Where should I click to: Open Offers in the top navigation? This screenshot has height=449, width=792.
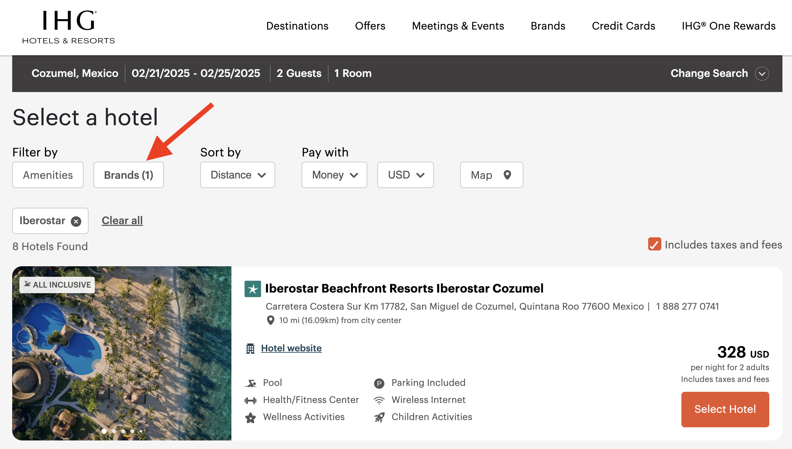pos(370,26)
